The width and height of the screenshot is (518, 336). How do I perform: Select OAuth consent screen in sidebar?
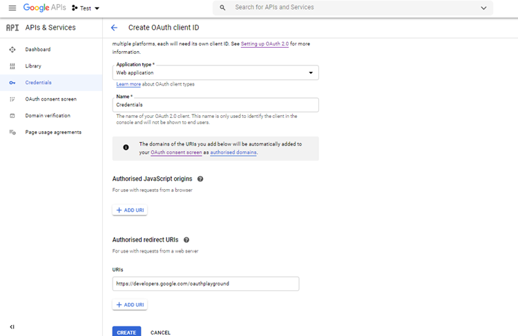click(x=50, y=99)
